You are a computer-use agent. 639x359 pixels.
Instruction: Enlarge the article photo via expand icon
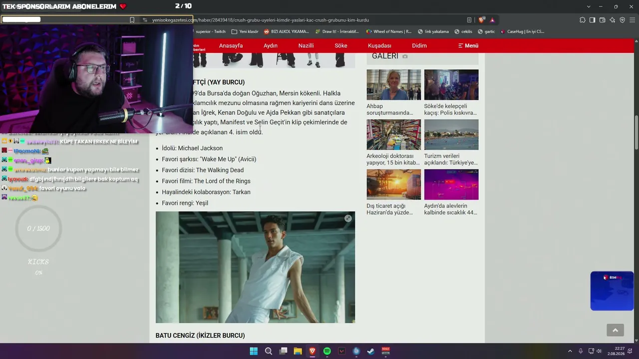(x=348, y=218)
